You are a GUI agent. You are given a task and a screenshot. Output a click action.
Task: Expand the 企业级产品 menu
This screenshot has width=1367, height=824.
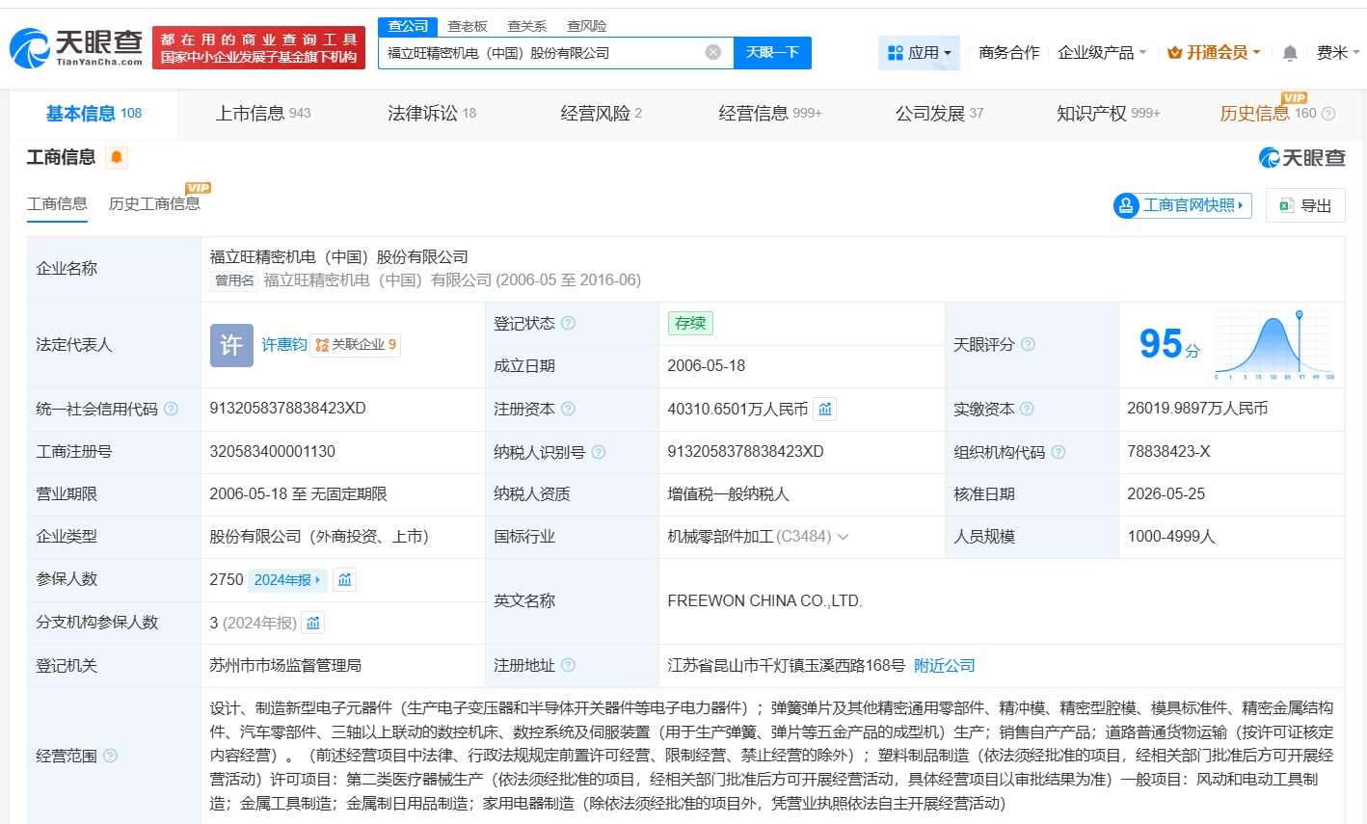click(x=1102, y=53)
